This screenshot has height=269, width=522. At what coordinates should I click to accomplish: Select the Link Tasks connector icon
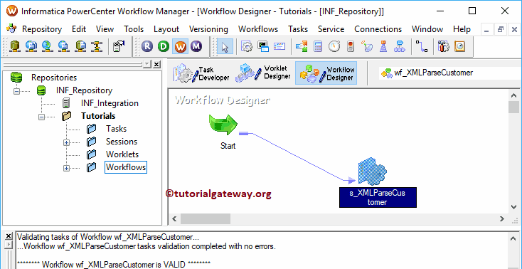pos(422,46)
